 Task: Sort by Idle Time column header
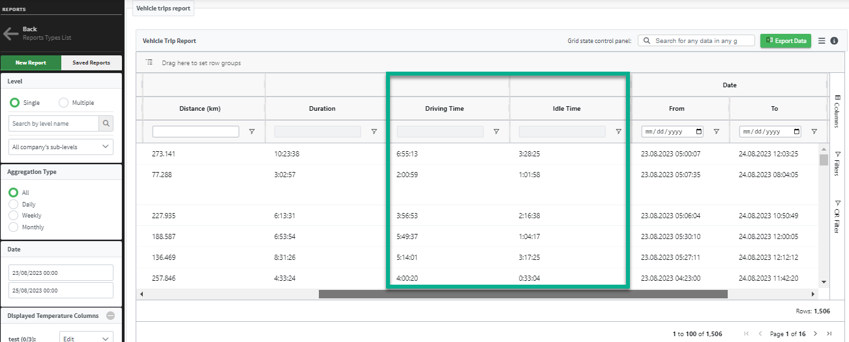567,109
